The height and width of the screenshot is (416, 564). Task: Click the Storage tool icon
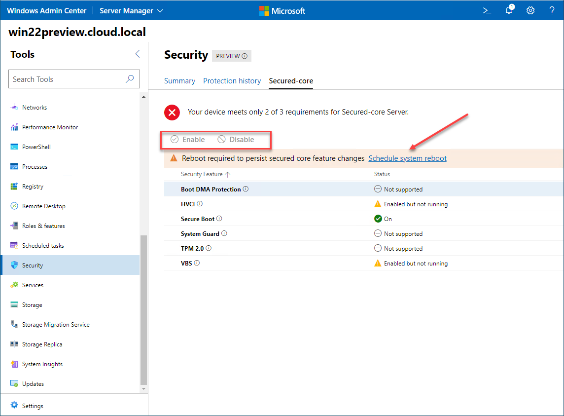[x=14, y=304]
